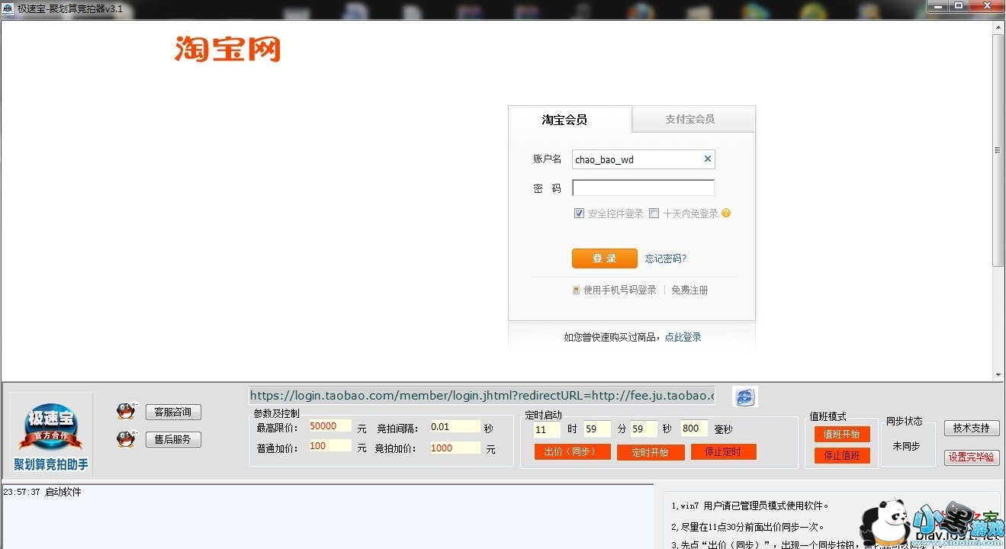Click the 竞拍加价 field showing 1000
This screenshot has width=1006, height=549.
click(455, 448)
